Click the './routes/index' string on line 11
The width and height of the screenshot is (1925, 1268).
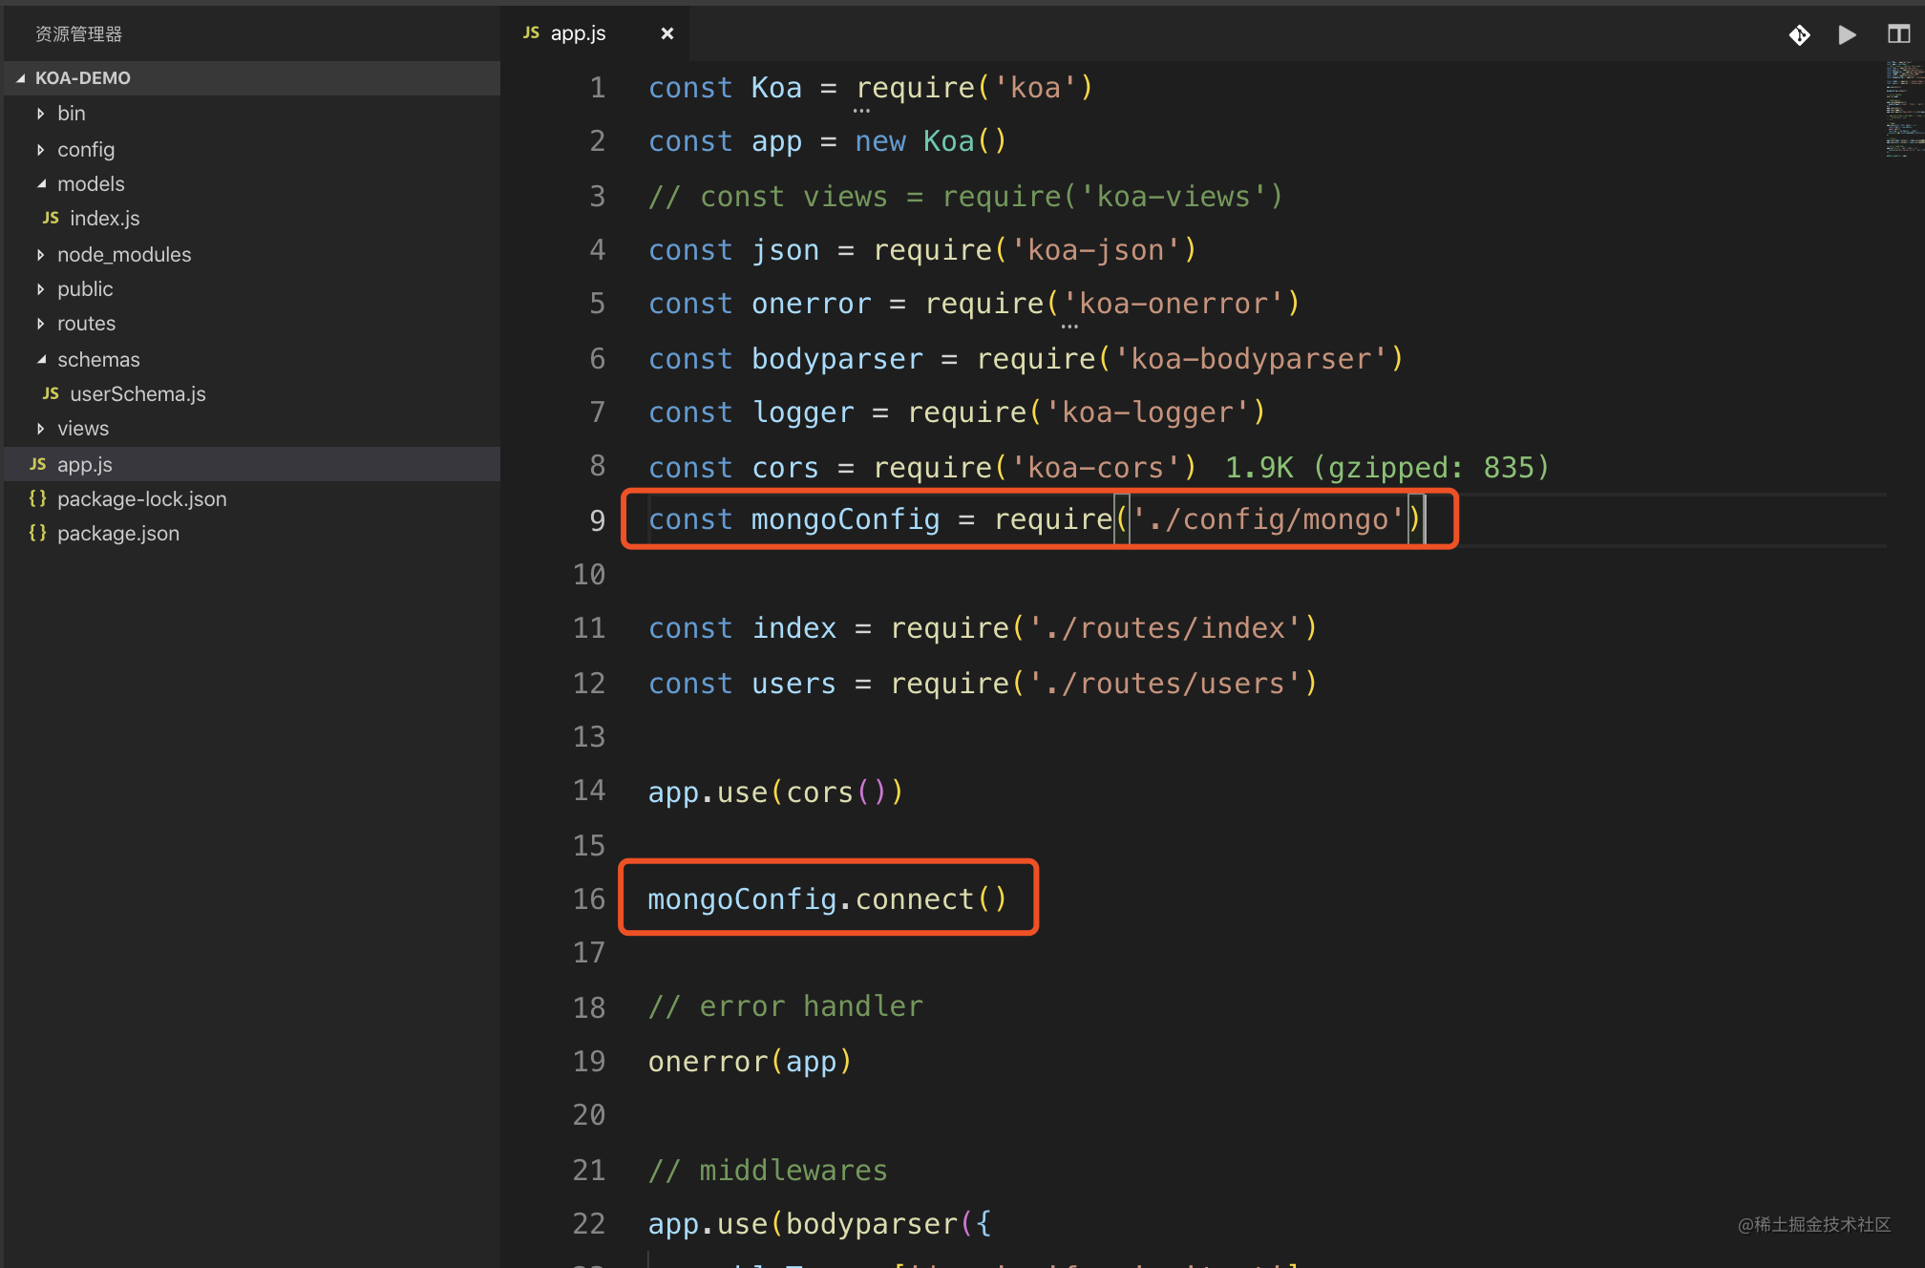pyautogui.click(x=1165, y=628)
